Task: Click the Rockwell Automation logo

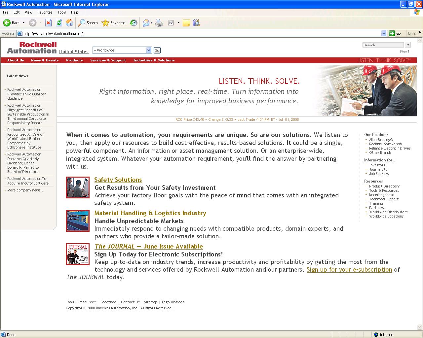Action: tap(32, 48)
